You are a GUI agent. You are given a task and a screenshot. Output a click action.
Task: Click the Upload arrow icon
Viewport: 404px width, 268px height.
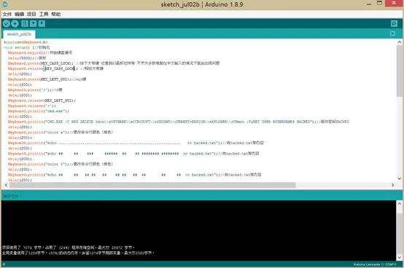click(x=15, y=23)
